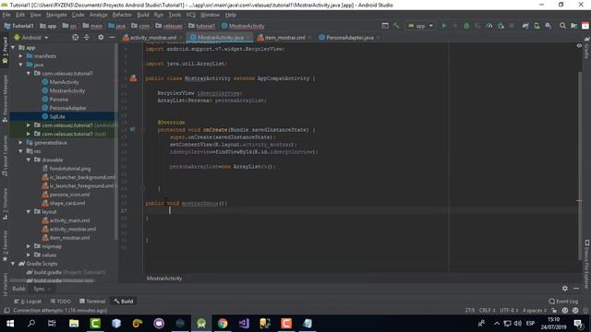591x332 pixels.
Task: Switch to activity_mostrar.xml editor tab
Action: (x=152, y=38)
